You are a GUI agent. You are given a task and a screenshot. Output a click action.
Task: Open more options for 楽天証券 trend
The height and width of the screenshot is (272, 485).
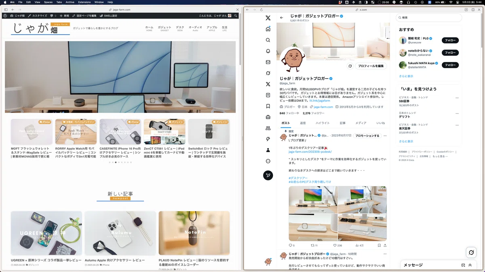point(457,125)
